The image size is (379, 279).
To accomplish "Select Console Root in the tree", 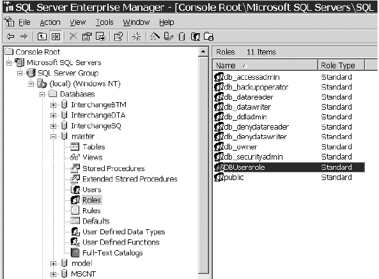I will click(x=38, y=52).
